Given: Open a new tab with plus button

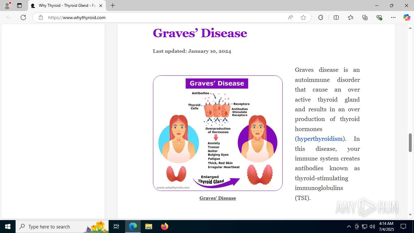Looking at the screenshot, I should coord(113,6).
